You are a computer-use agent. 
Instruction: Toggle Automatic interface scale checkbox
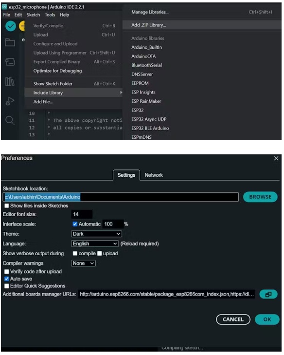click(75, 224)
